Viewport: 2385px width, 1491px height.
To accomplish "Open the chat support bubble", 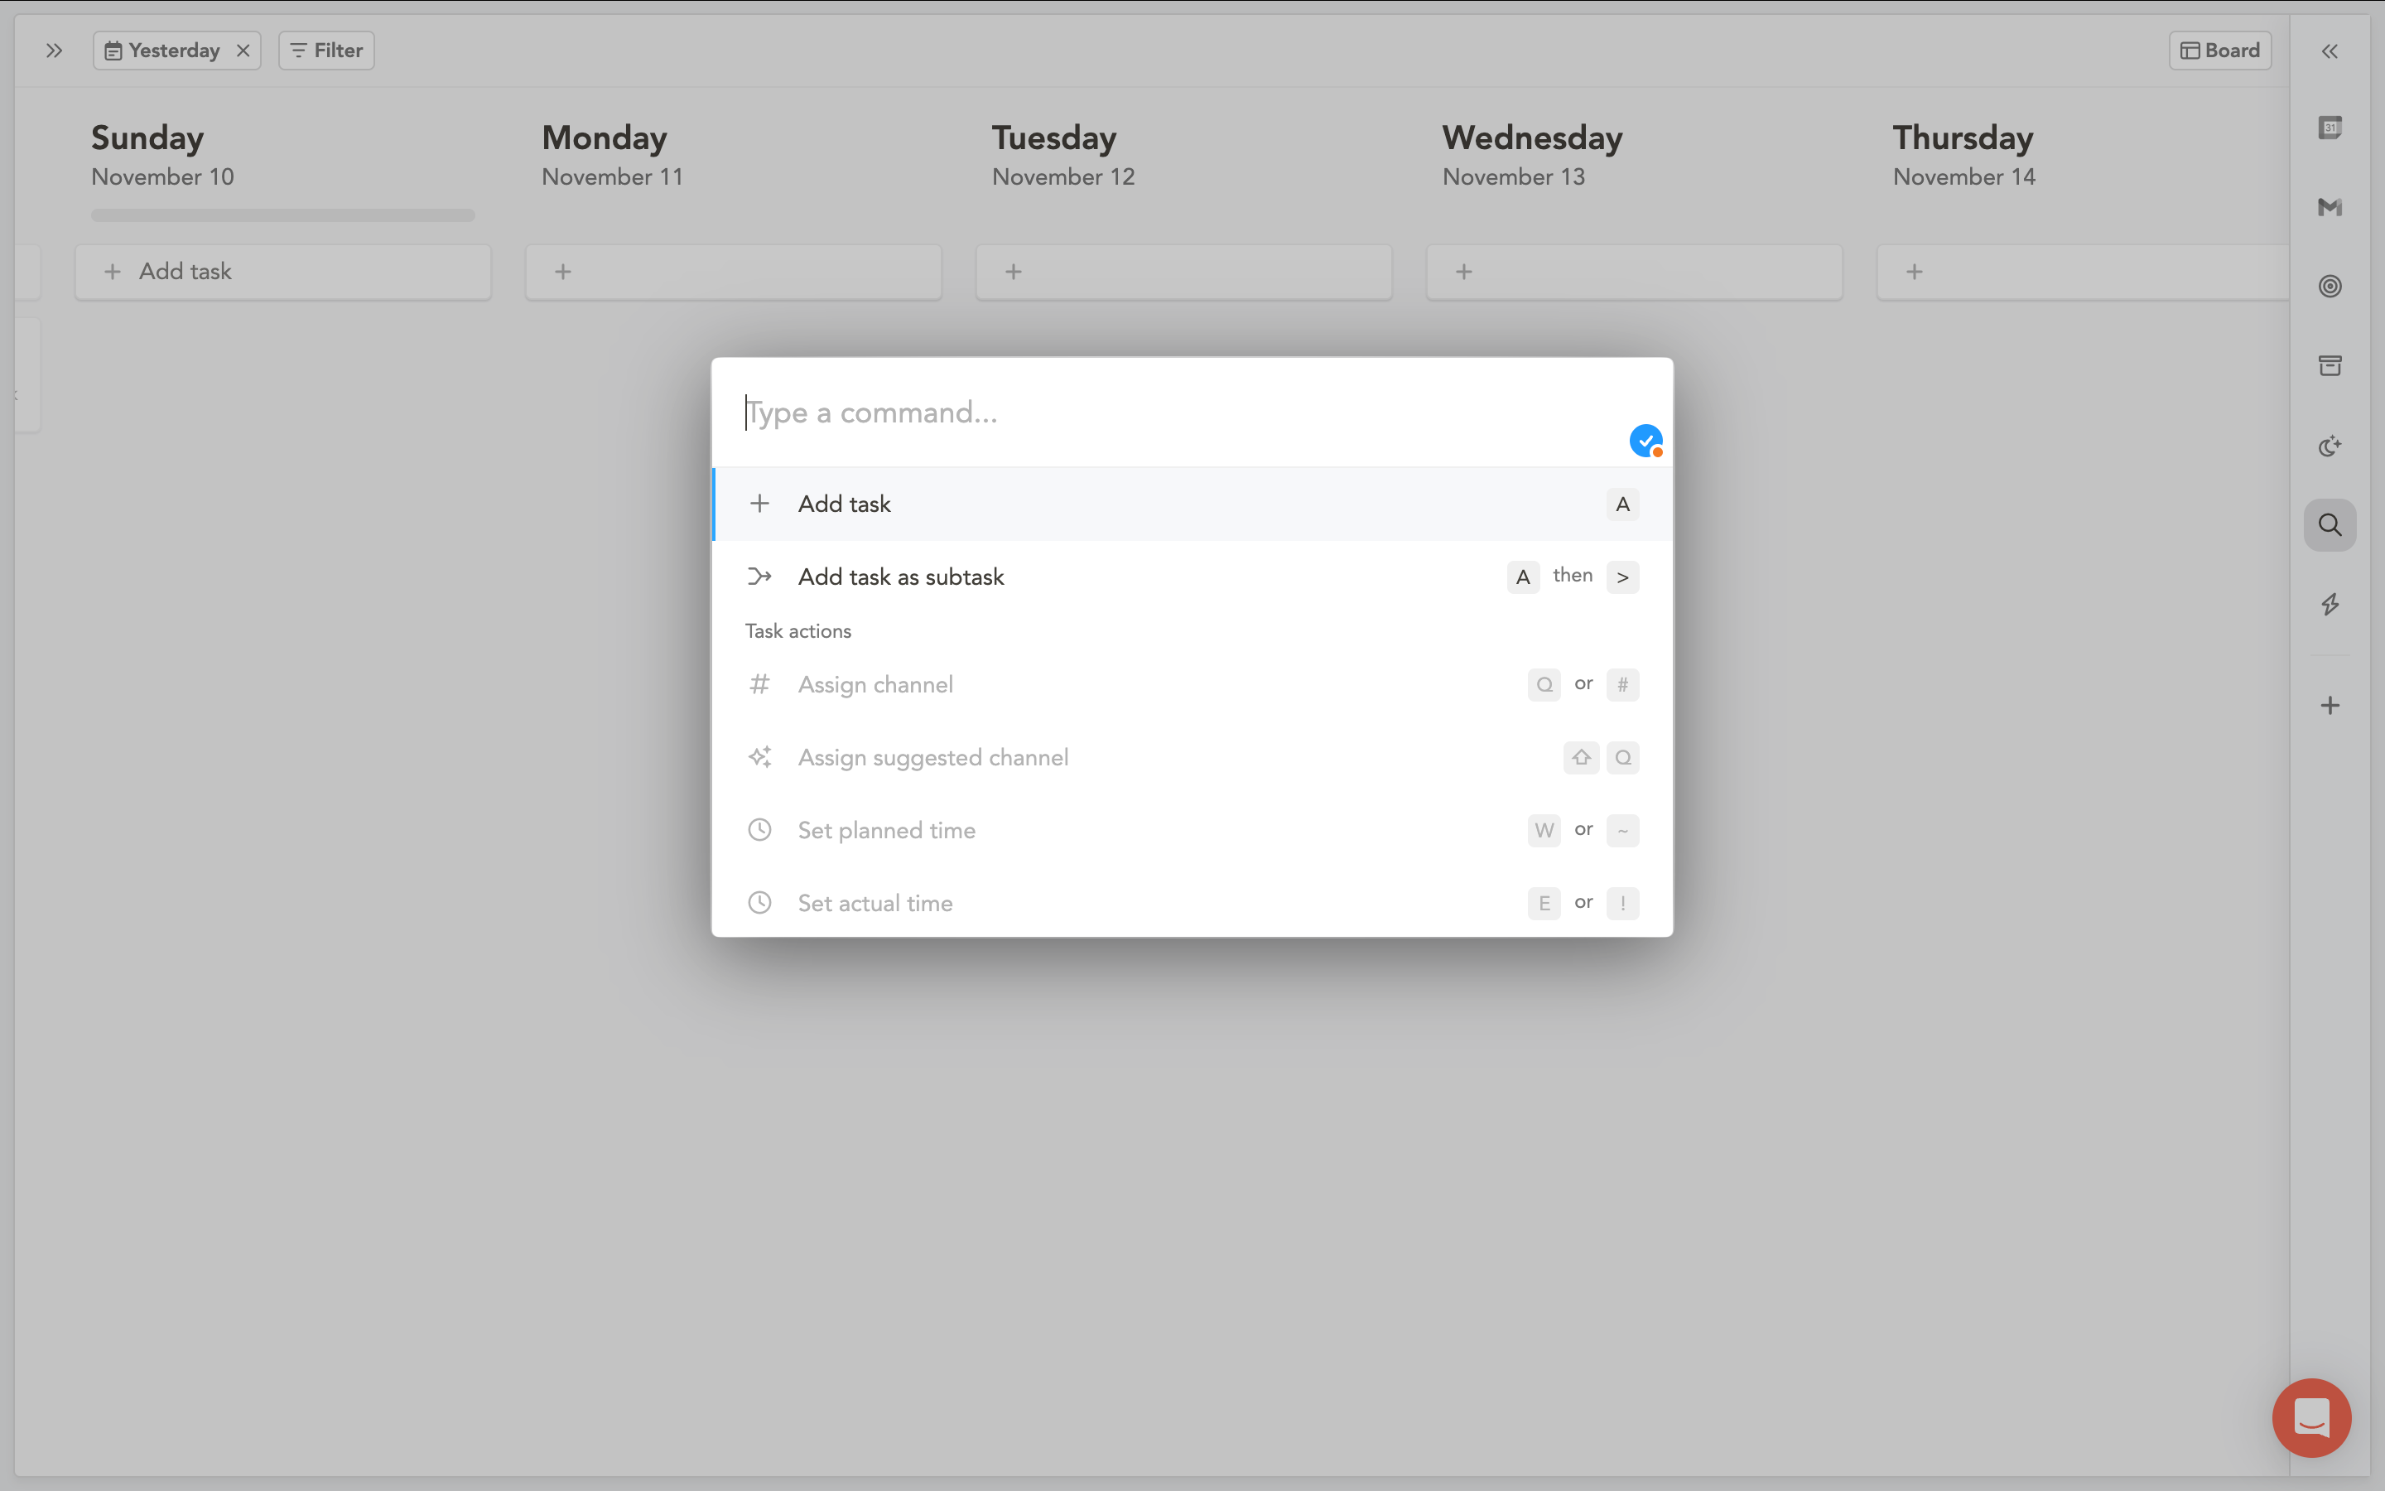I will [2311, 1417].
